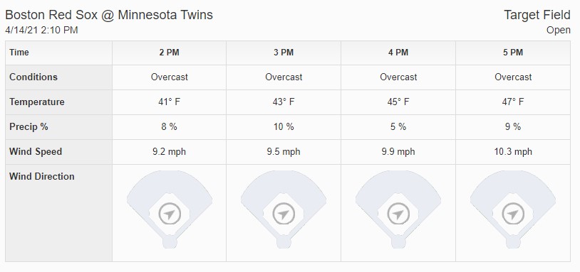Click home plate on the 5 PM field diagram
The width and height of the screenshot is (580, 272).
pos(513,241)
